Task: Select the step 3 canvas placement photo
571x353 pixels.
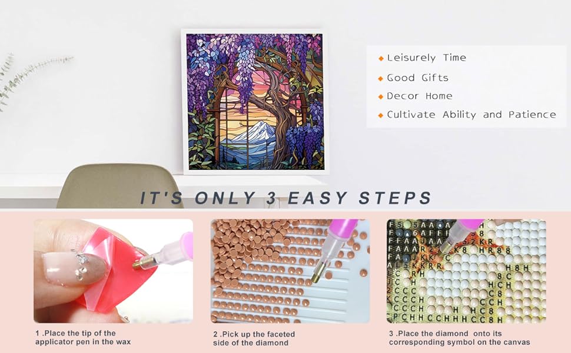Action: click(x=466, y=271)
